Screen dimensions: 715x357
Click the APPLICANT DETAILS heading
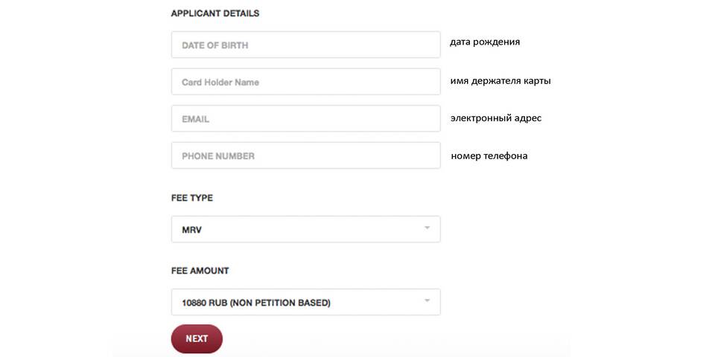(215, 13)
